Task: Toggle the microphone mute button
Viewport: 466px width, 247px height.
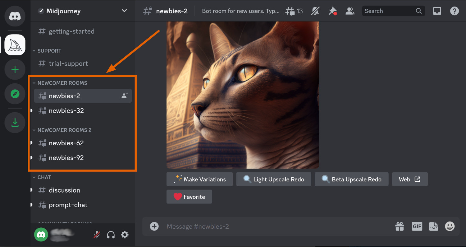Action: 97,235
